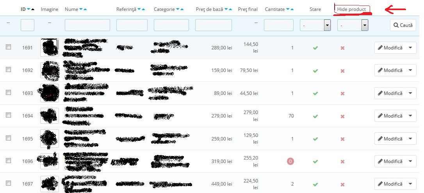The image size is (424, 193).
Task: Click Hide product red X for 1696
Action: (x=342, y=161)
